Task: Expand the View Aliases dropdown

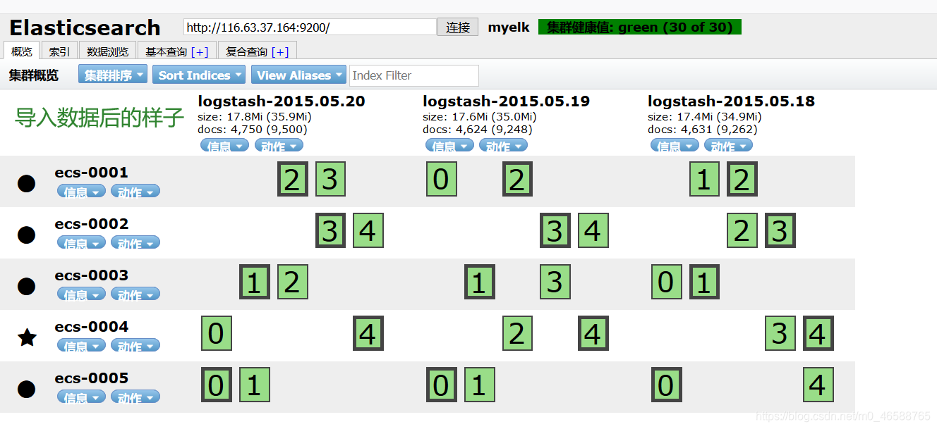Action: pos(298,75)
